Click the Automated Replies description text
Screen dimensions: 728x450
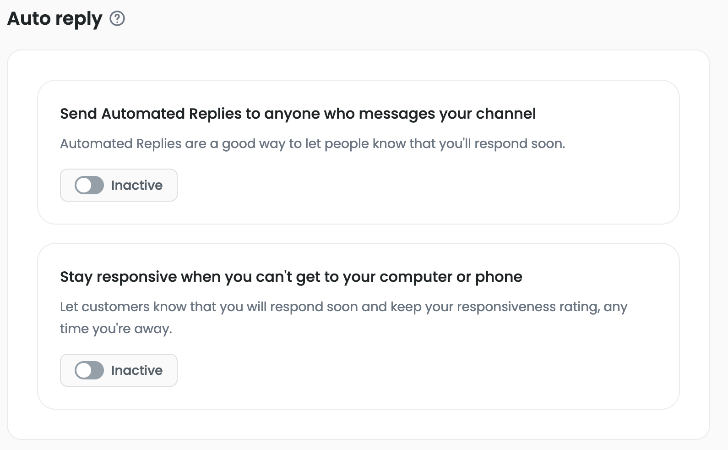pos(313,144)
